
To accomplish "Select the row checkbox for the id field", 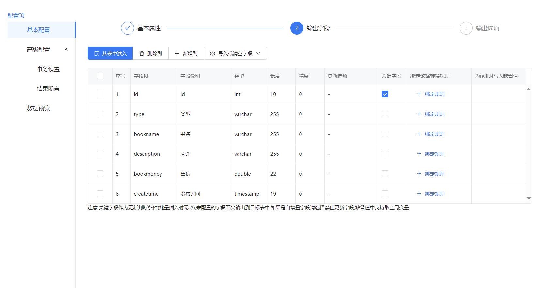I will coord(100,94).
